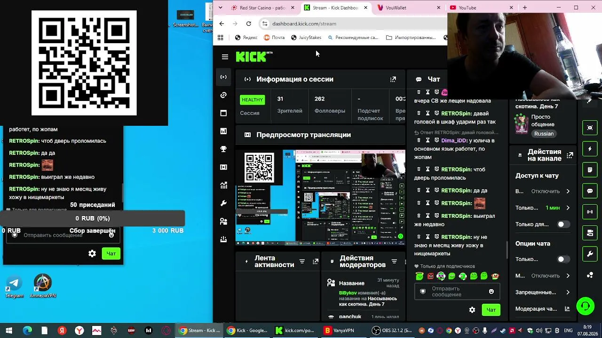This screenshot has height=338, width=602.
Task: Open the bar chart panel icon in the Kick sidebar
Action: click(x=223, y=131)
